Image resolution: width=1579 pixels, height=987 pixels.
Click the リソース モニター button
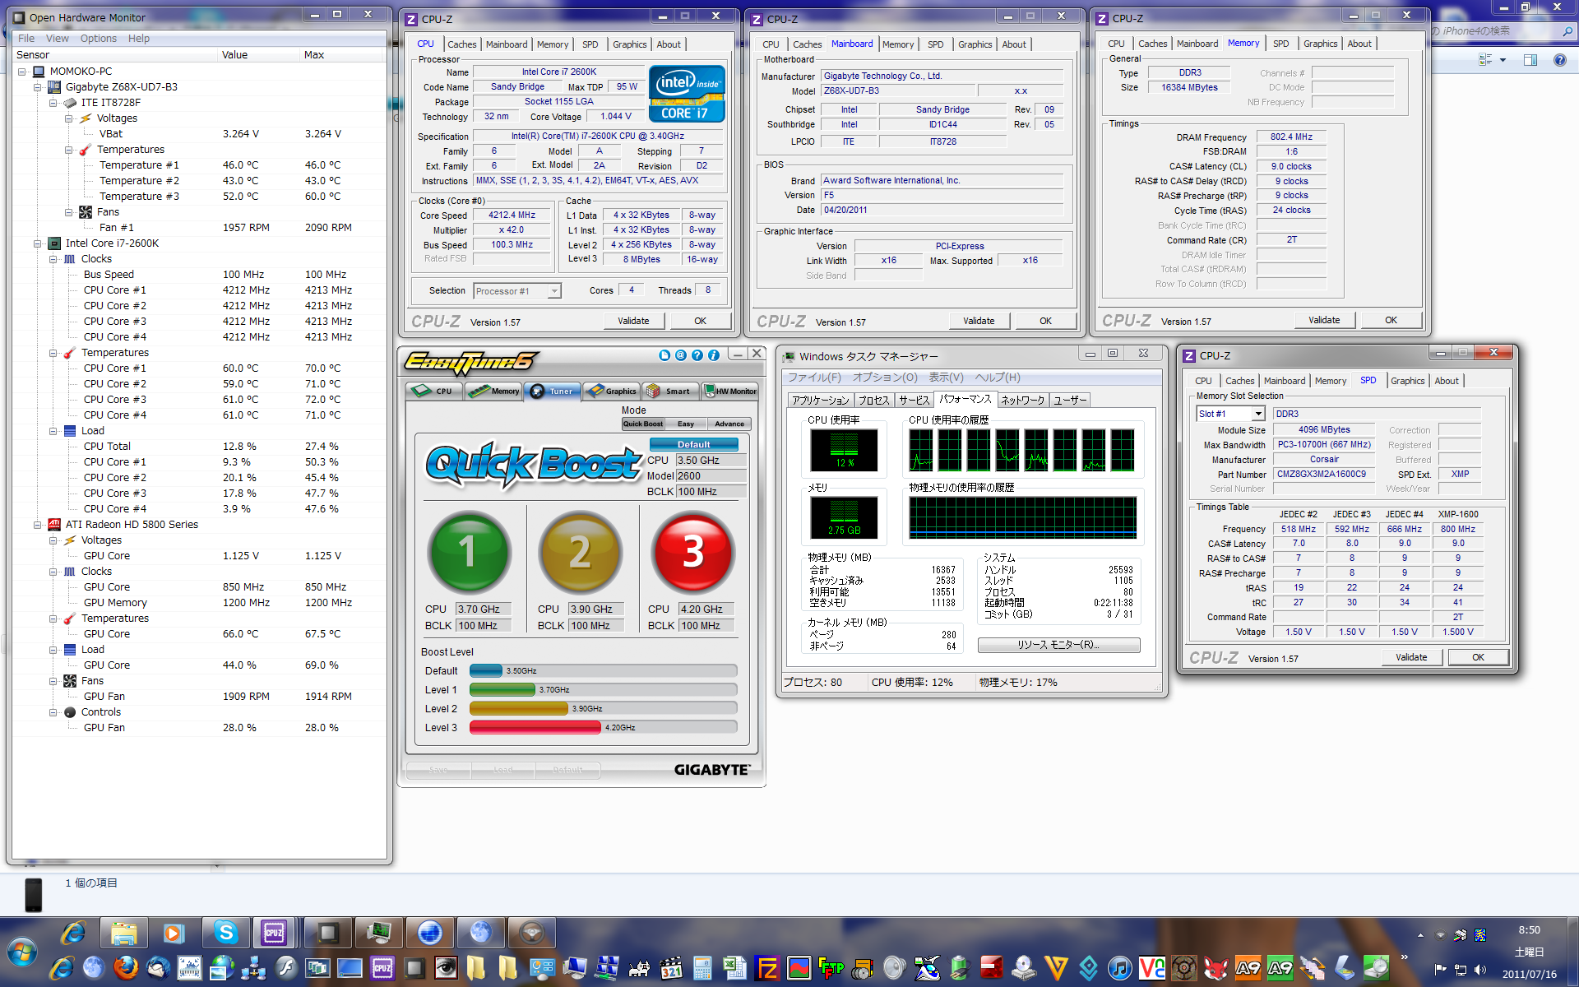tap(1058, 645)
